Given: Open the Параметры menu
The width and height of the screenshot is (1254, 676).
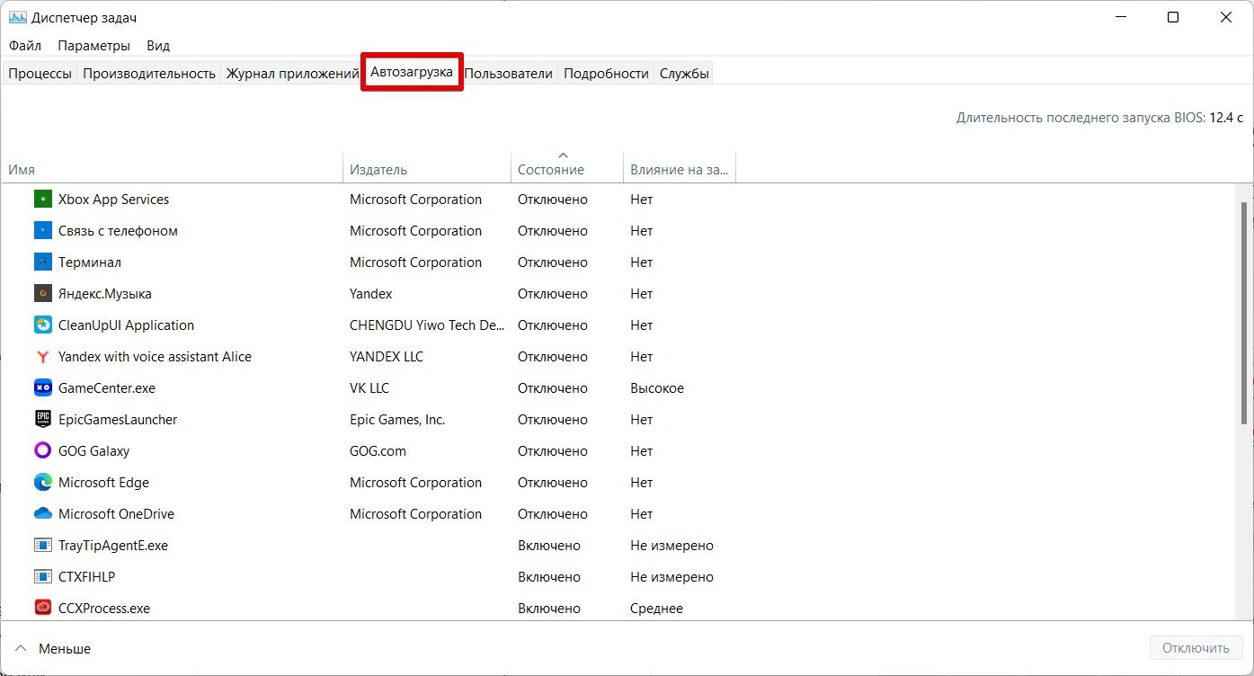Looking at the screenshot, I should coord(93,45).
